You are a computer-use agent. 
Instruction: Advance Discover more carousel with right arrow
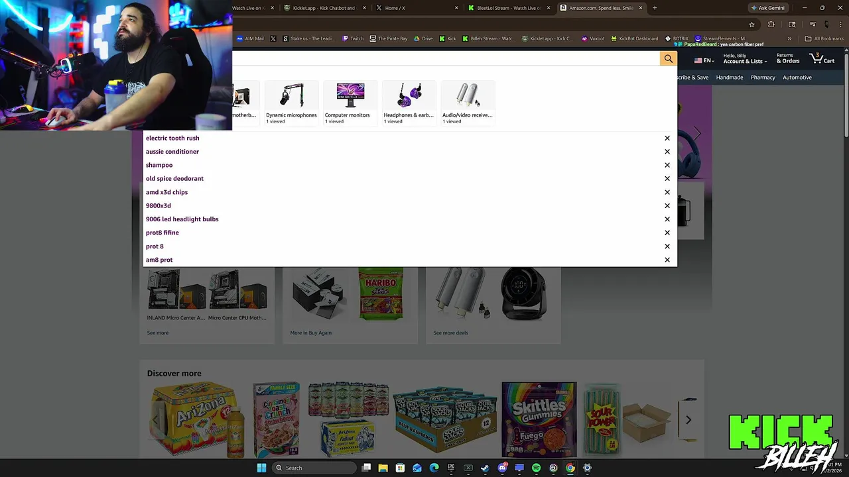coord(688,420)
